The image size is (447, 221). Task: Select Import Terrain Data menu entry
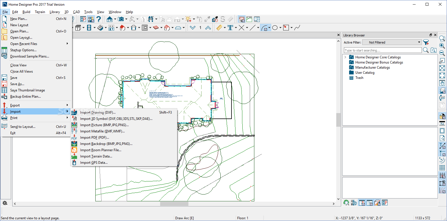pos(124,156)
